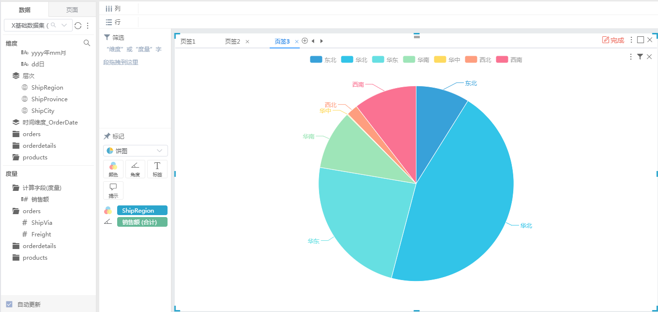Click the 销售额 (合计) angle pill
The image size is (658, 312).
(142, 222)
